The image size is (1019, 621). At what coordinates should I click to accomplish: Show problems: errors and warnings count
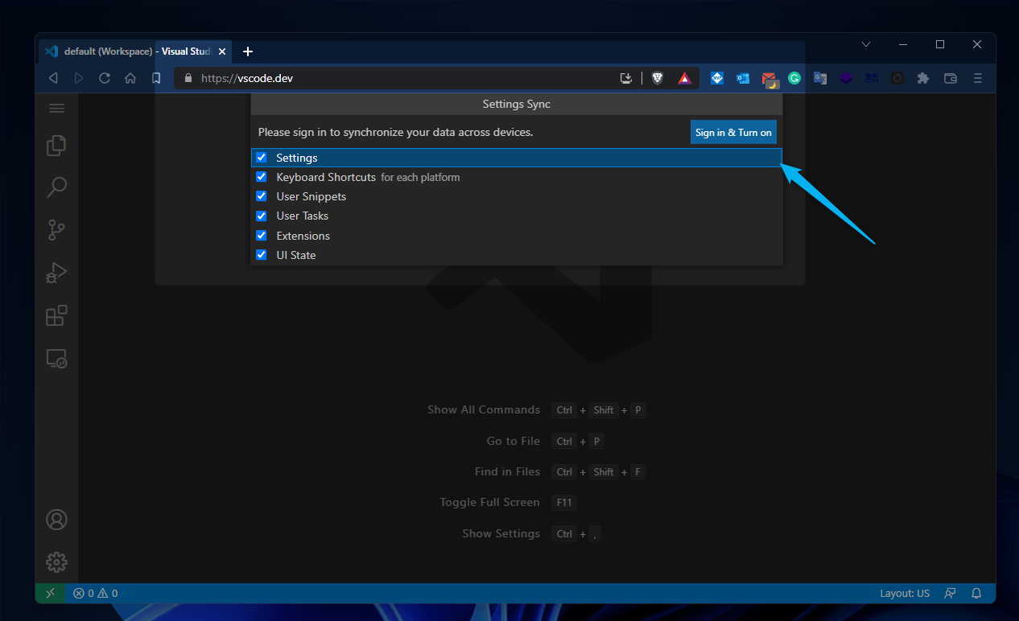[x=95, y=594]
